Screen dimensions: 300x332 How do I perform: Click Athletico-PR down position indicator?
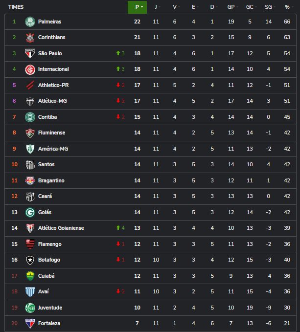pos(120,85)
